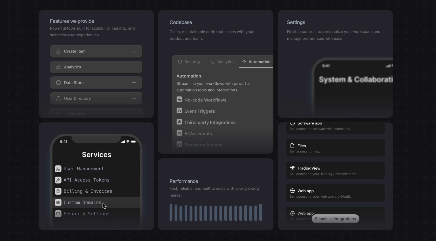Click the phone battery icon

click(x=134, y=142)
